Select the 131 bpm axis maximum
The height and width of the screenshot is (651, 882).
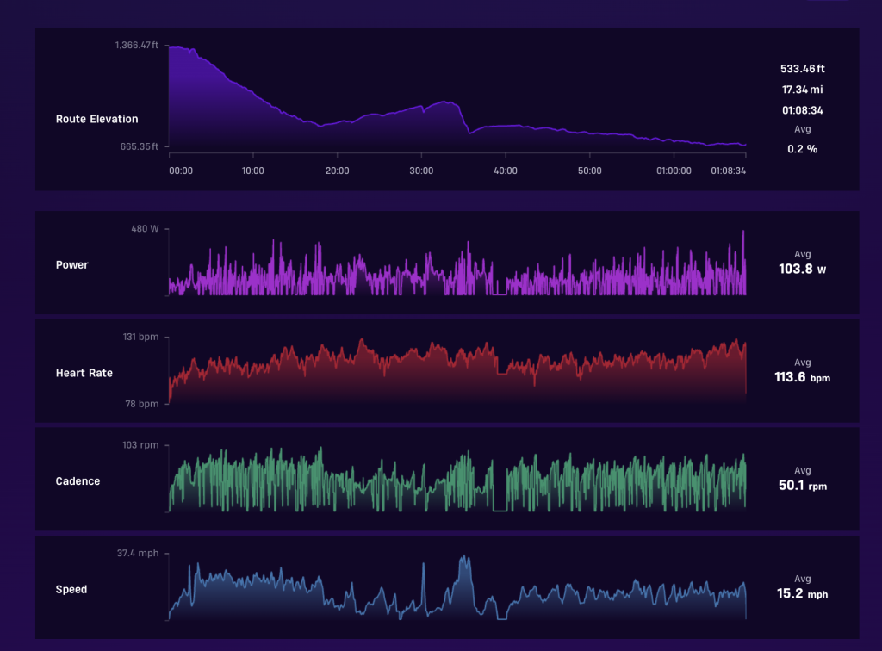[x=140, y=337]
